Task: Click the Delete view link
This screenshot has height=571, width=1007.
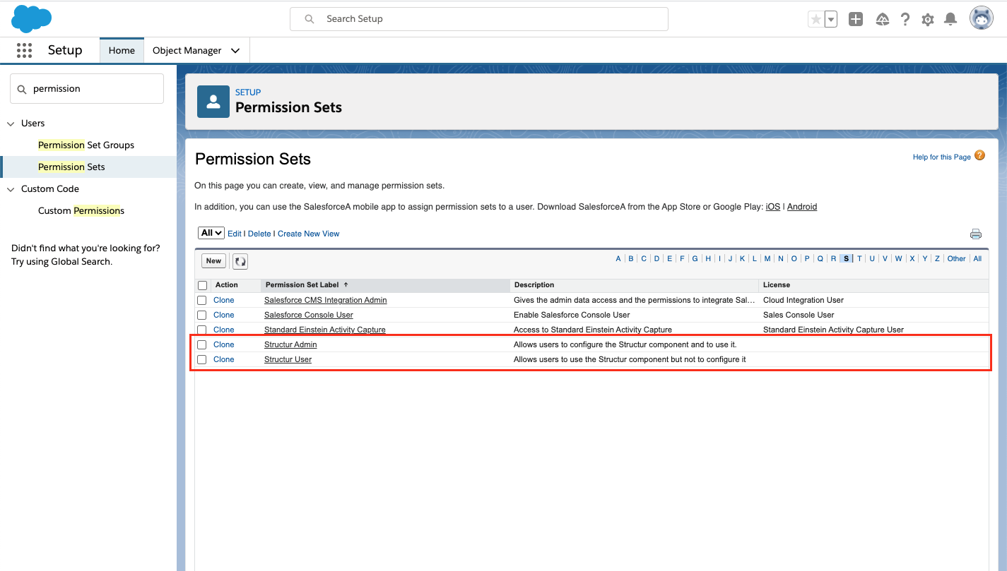Action: point(259,234)
